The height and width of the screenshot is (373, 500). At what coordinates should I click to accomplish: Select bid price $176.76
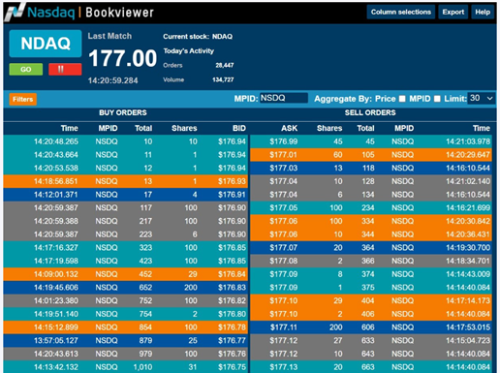232,354
